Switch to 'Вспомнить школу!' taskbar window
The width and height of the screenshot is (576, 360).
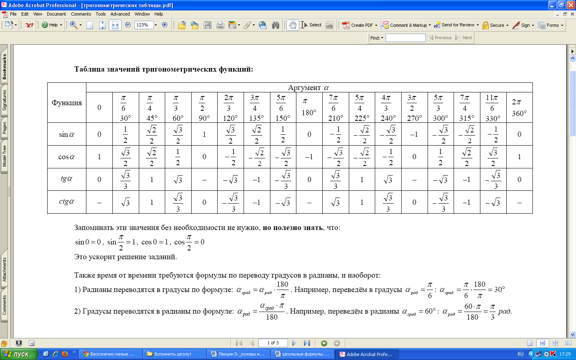(175, 354)
